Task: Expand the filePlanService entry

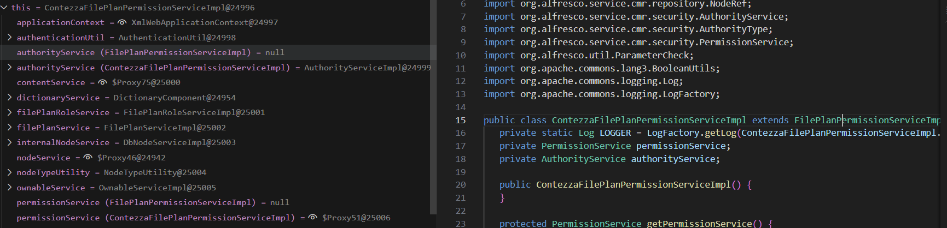Action: point(9,128)
